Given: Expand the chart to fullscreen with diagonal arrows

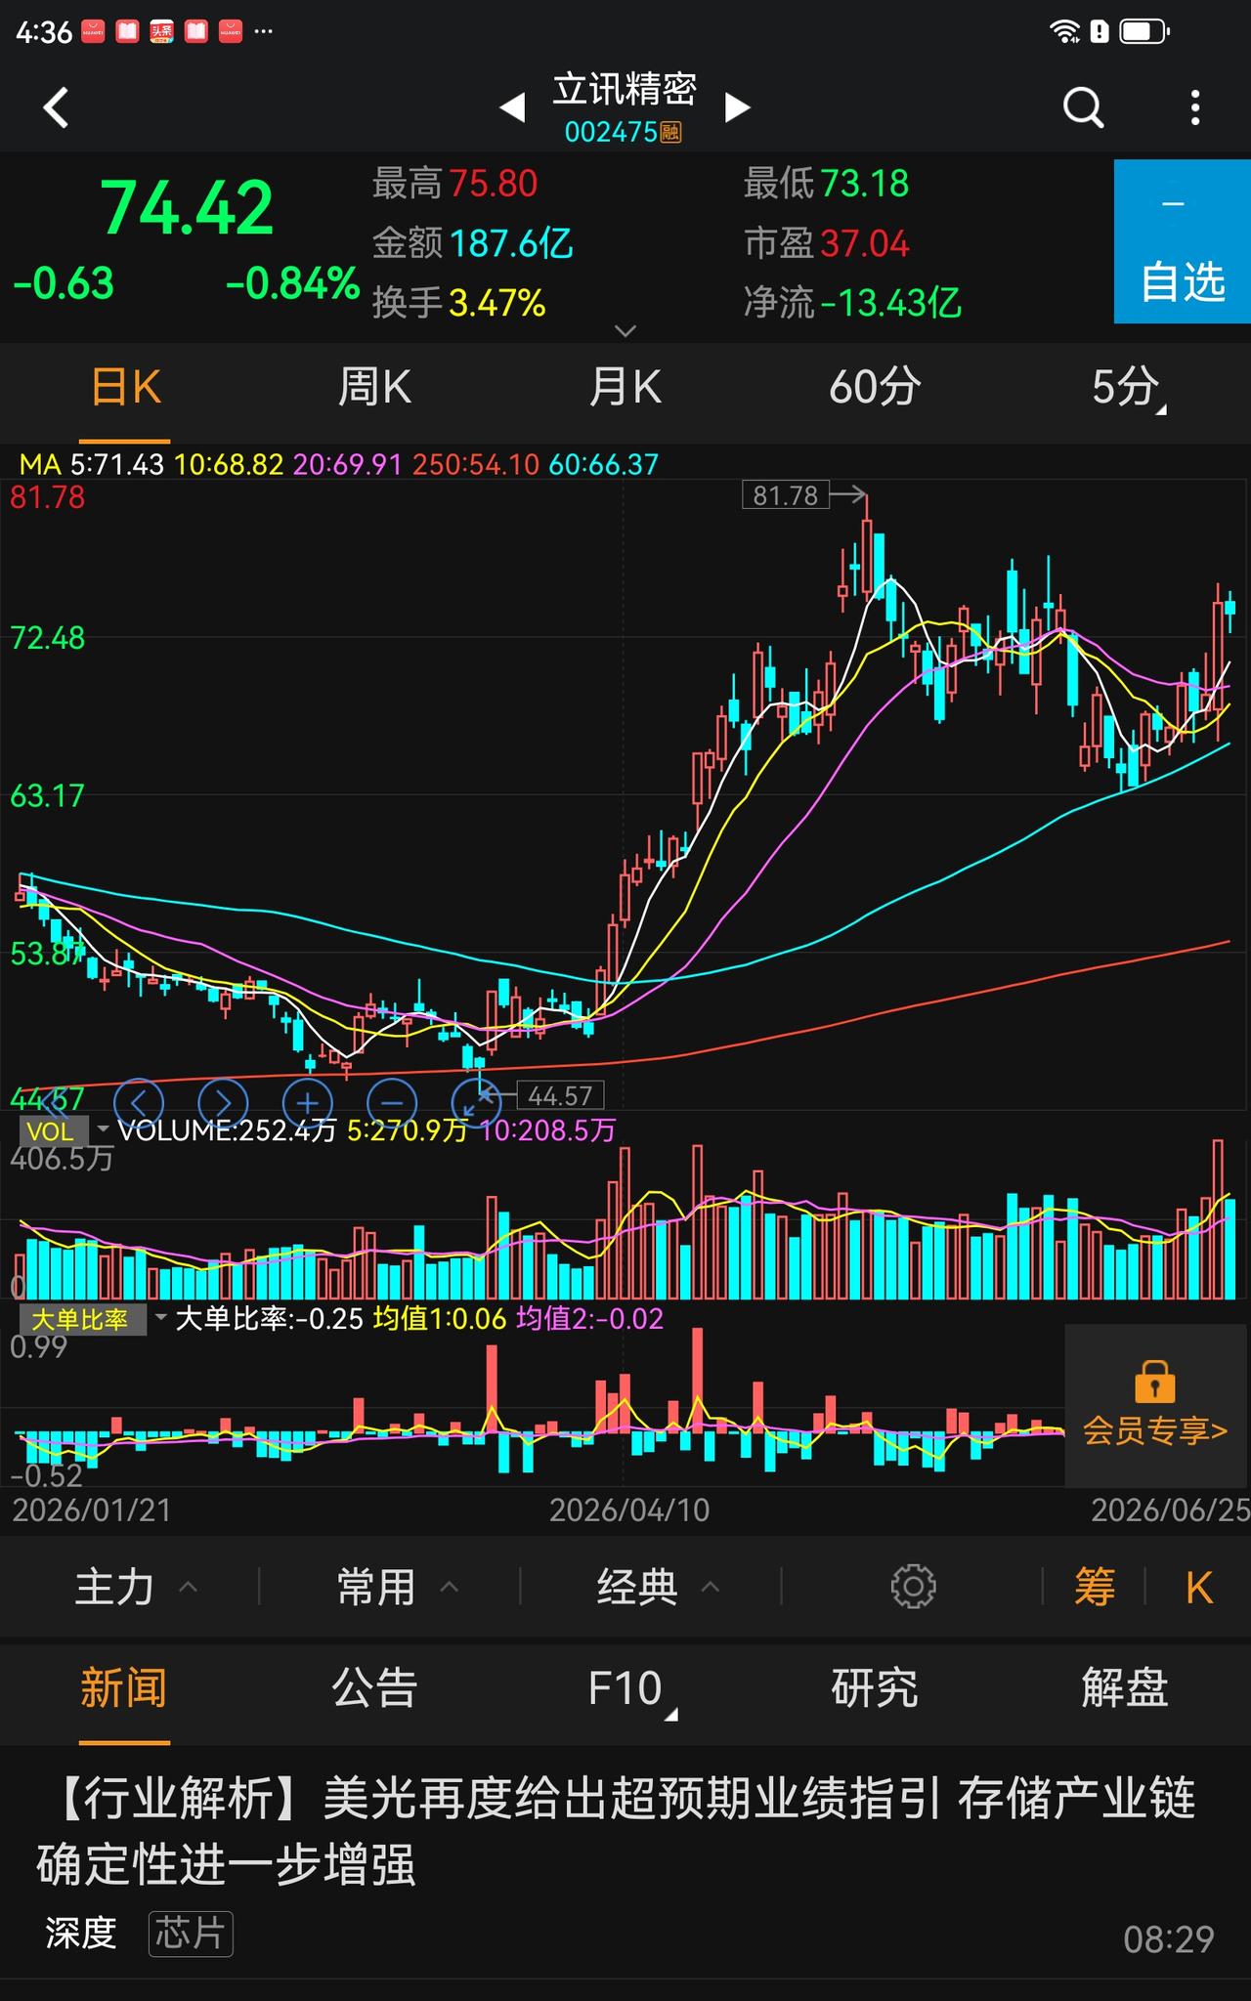Looking at the screenshot, I should (x=477, y=1103).
